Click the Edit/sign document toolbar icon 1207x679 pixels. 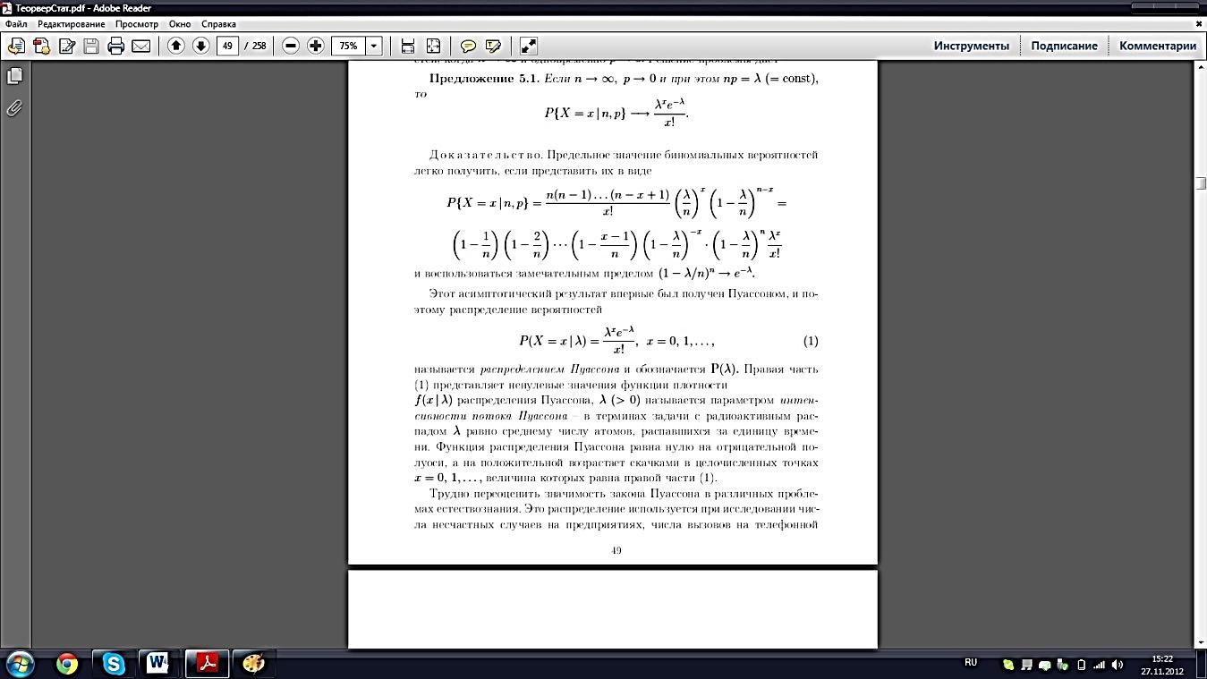click(x=65, y=46)
